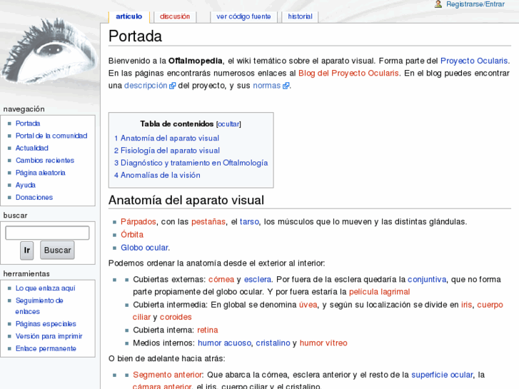This screenshot has height=389, width=519.
Task: Follow the descripción external link
Action: click(146, 86)
